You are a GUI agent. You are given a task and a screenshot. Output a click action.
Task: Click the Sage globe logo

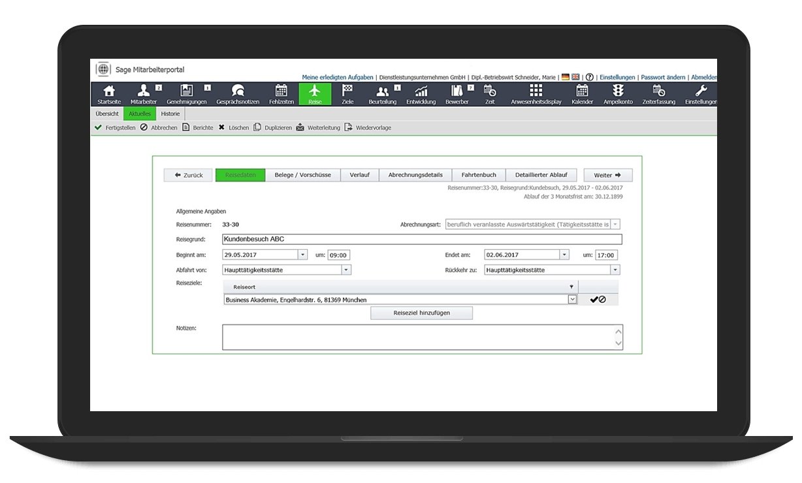click(x=103, y=69)
